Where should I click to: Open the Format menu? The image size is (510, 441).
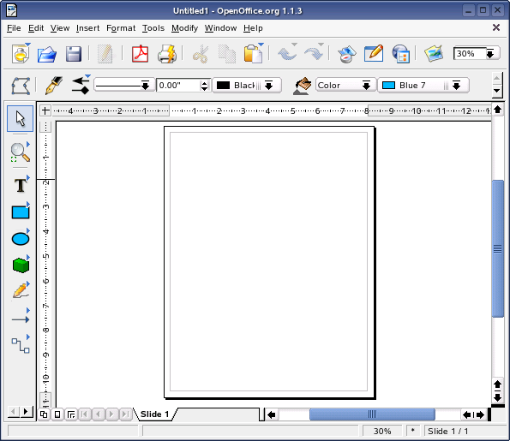point(121,28)
